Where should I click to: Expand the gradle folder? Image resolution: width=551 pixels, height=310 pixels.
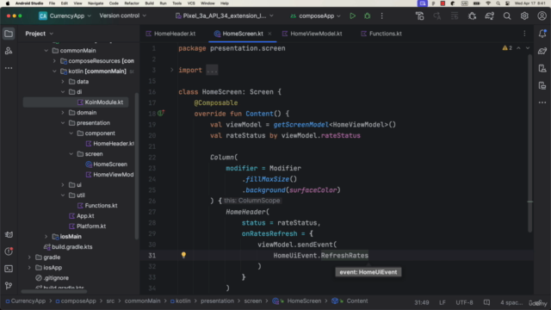29,257
